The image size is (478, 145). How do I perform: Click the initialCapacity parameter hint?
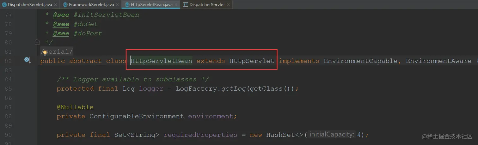(x=332, y=135)
